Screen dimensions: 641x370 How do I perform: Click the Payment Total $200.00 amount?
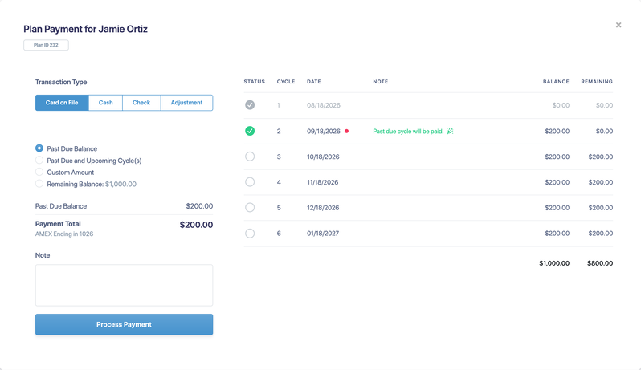196,225
